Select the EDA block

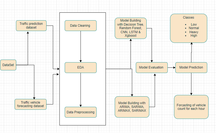click(80, 67)
